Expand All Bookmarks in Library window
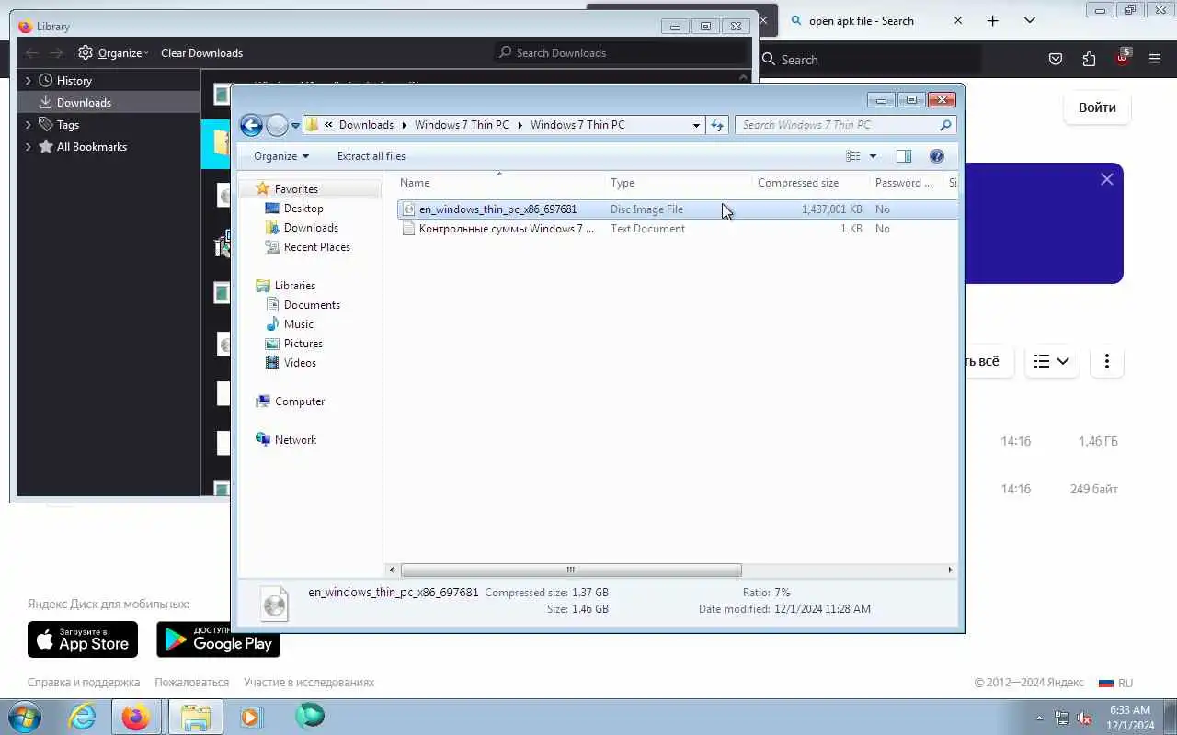1177x735 pixels. 28,147
